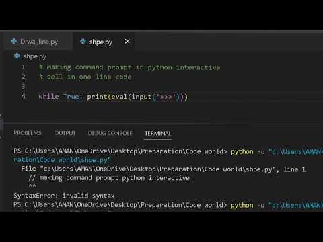Click the shpe.py file path in traceback
The height and width of the screenshot is (242, 323).
(x=157, y=169)
